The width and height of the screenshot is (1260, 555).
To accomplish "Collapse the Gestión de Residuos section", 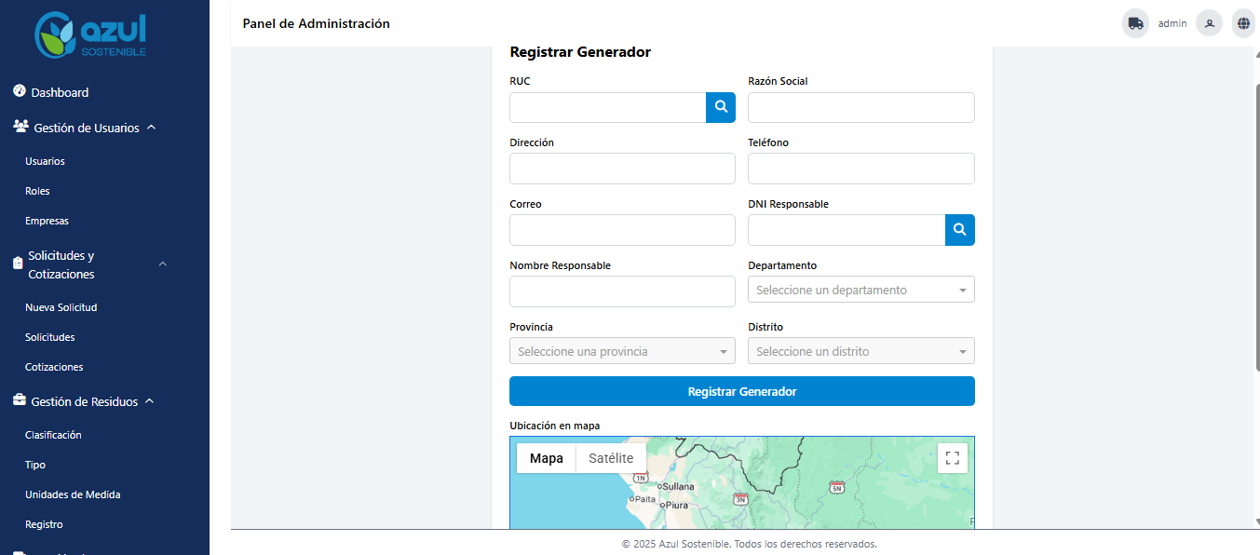I will 150,401.
